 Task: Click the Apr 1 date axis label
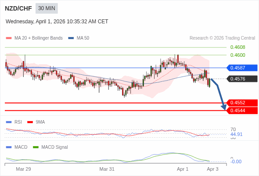[183, 169]
